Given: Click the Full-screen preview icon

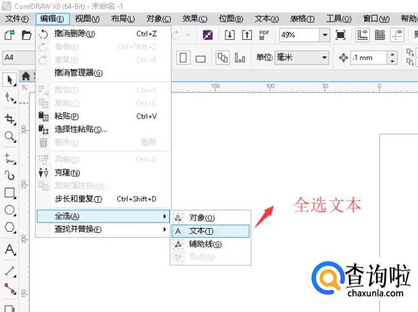Looking at the screenshot, I should pyautogui.click(x=340, y=35).
